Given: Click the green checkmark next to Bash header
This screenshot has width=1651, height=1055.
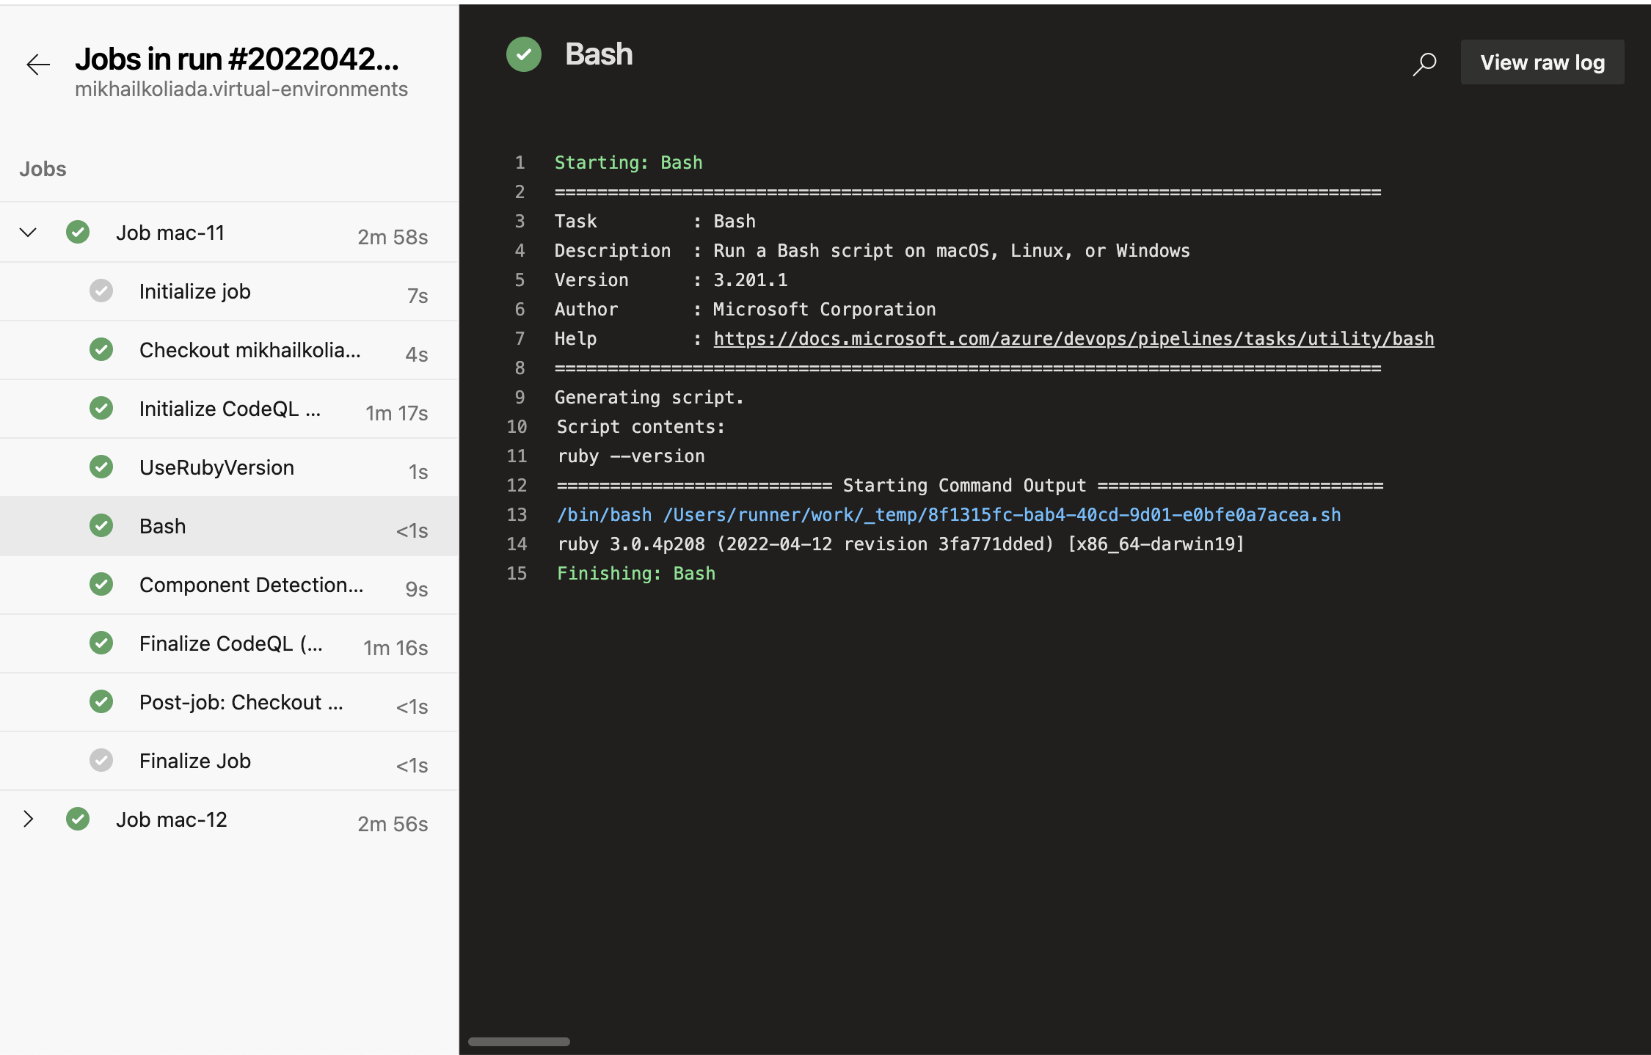Looking at the screenshot, I should (x=523, y=54).
